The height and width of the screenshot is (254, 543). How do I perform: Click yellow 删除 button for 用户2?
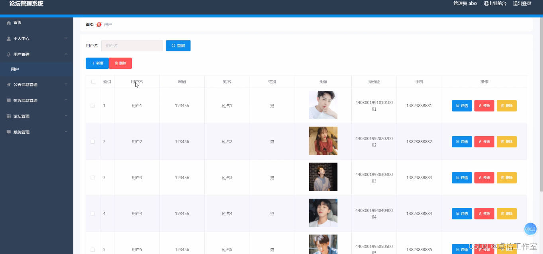tap(507, 142)
